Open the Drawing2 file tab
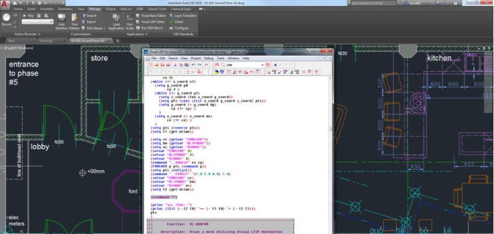 coord(46,41)
